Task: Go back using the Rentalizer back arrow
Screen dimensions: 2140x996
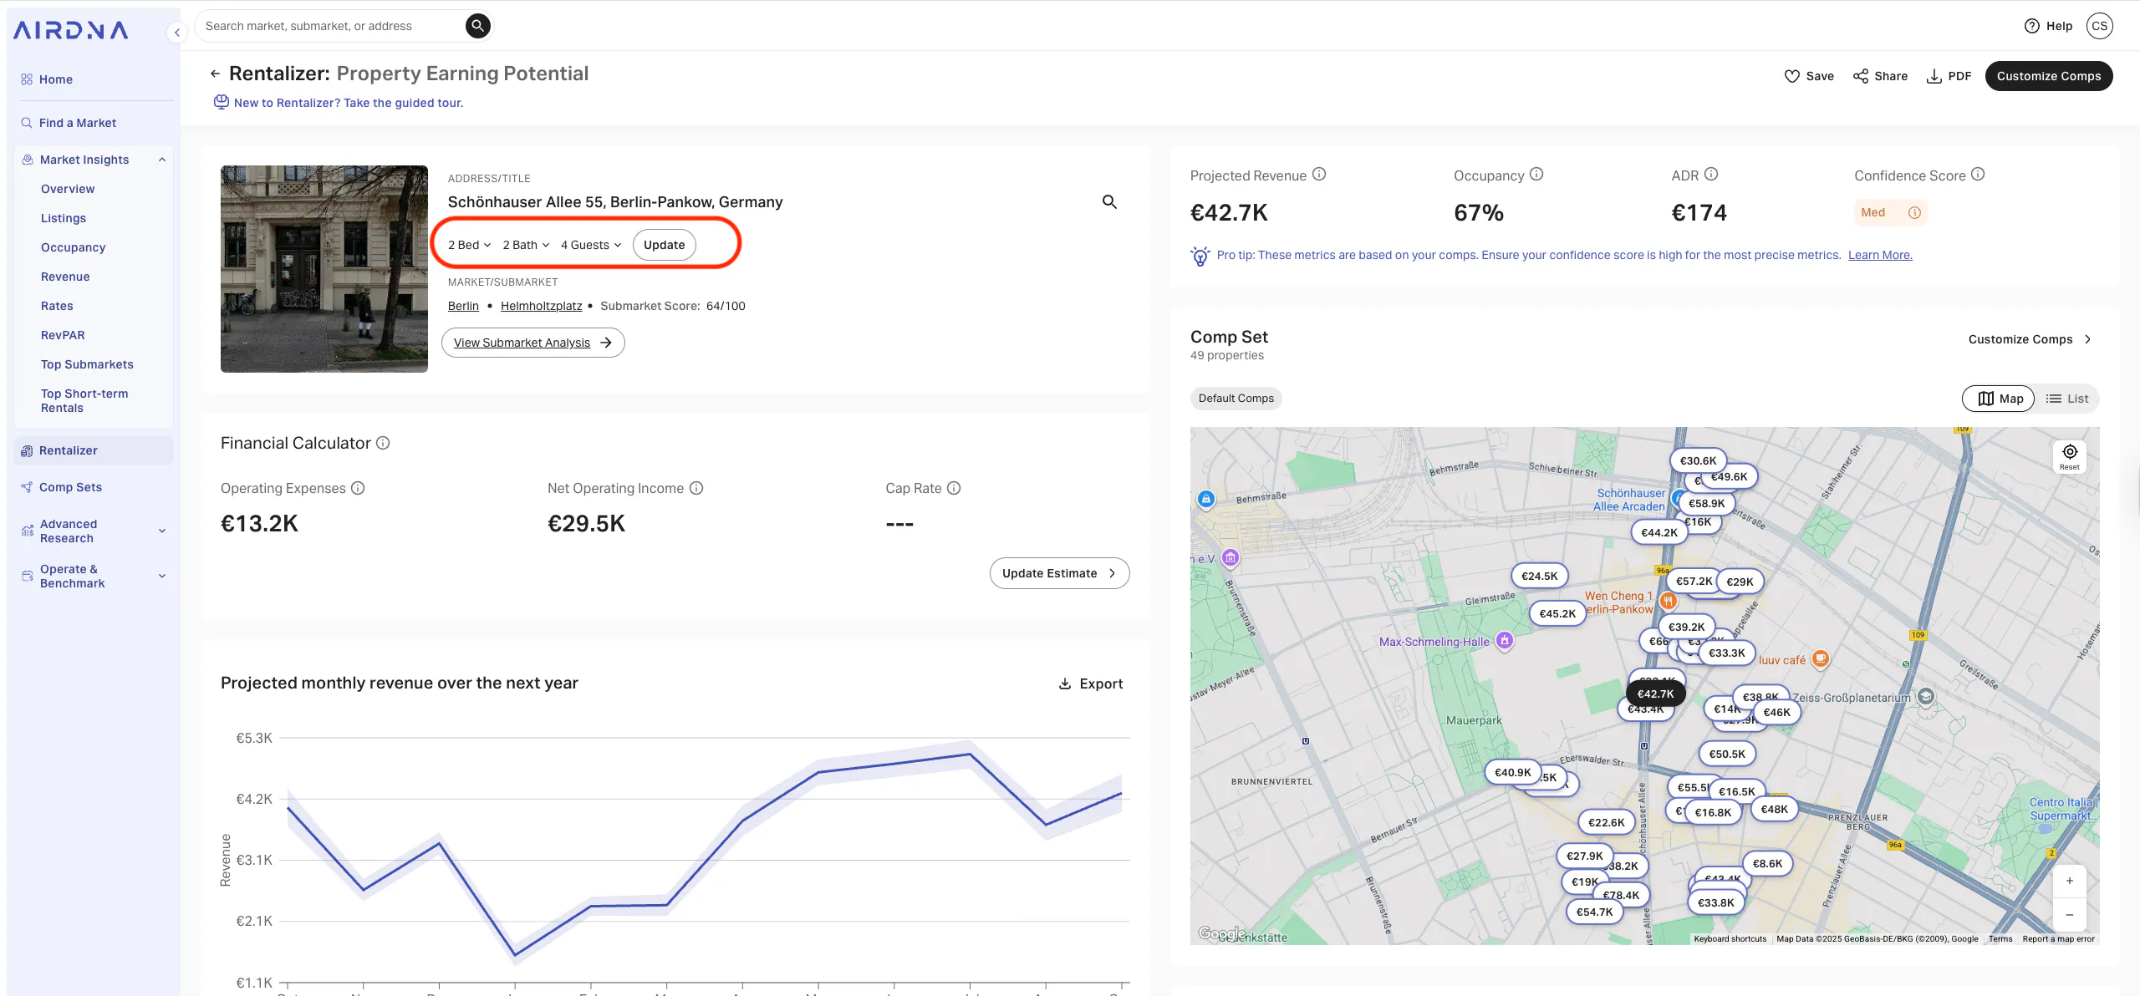Action: [215, 74]
